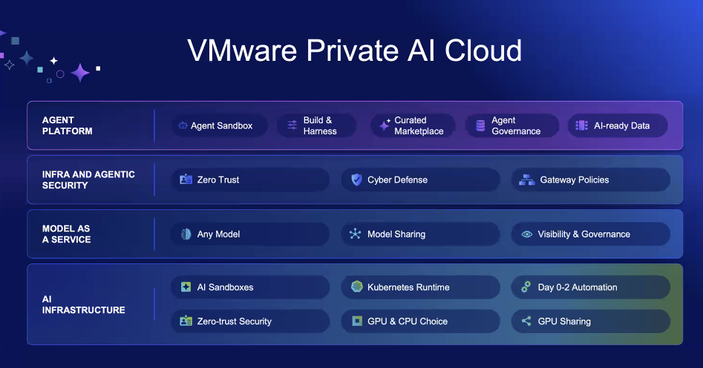Click the Zero-trust Security badge icon
The height and width of the screenshot is (368, 703).
point(186,321)
